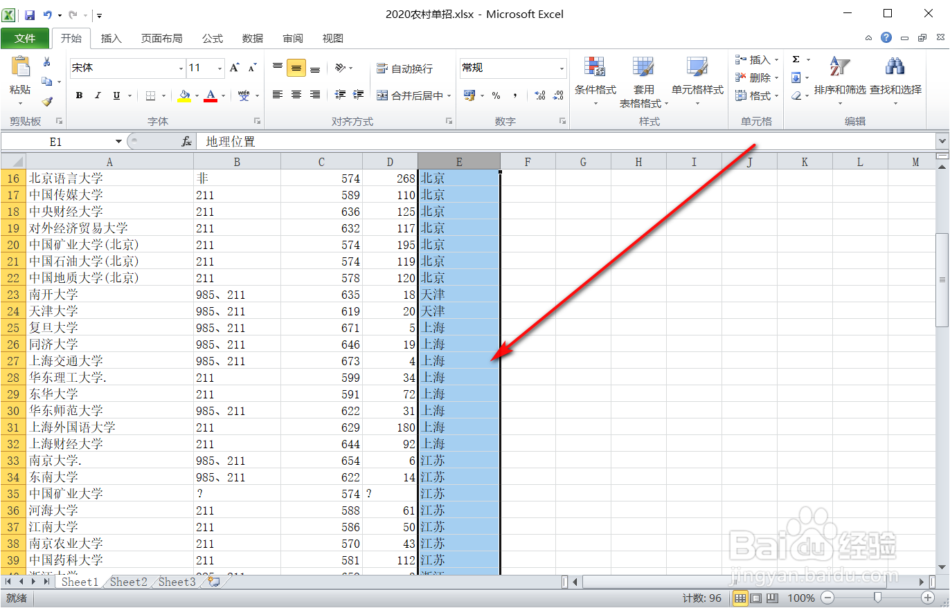
Task: Open Merge & Center (合并后居中) dropdown arrow
Action: pyautogui.click(x=449, y=95)
